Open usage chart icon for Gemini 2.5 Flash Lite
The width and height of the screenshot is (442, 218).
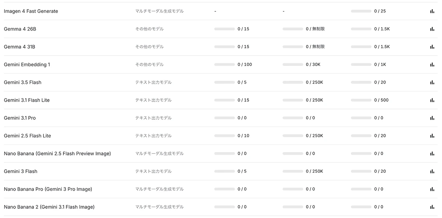coord(432,136)
